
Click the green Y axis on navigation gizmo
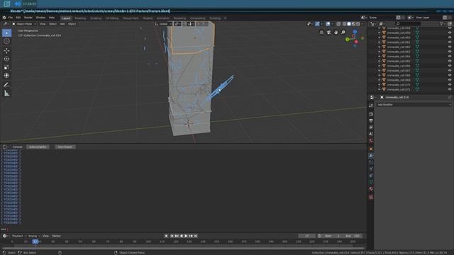[x=348, y=40]
